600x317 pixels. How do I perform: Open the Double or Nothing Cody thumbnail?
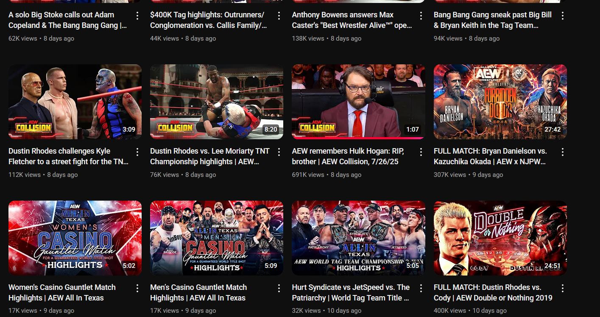click(500, 238)
